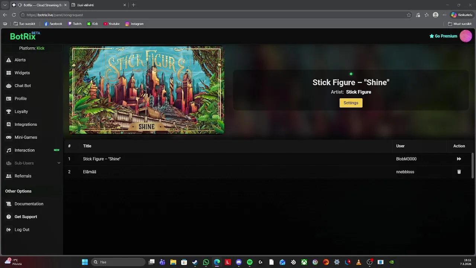
Task: Close the Uusi välilehti tab
Action: (x=125, y=5)
